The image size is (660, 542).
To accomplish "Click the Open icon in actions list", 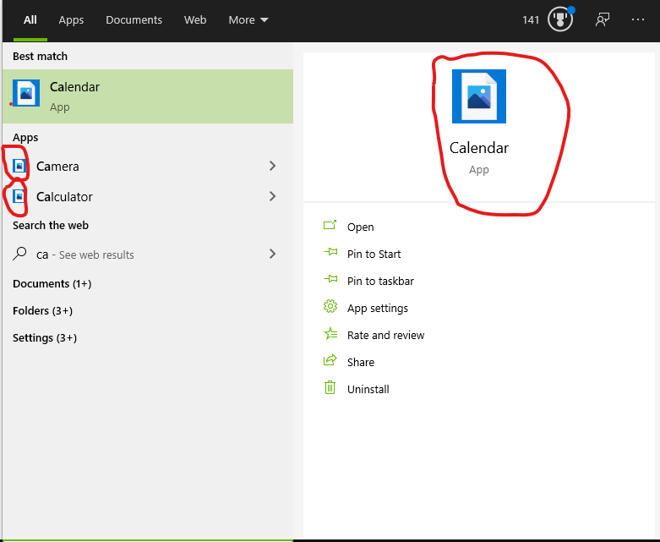I will click(x=330, y=225).
